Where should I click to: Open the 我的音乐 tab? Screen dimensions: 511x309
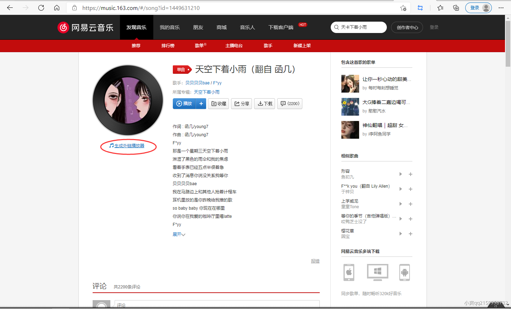pos(170,27)
